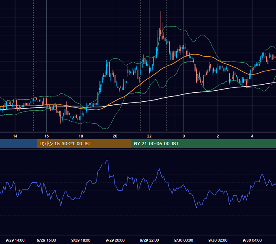The width and height of the screenshot is (276, 244).
Task: Click the blue session bar before ロンドン
Action: (x=19, y=144)
